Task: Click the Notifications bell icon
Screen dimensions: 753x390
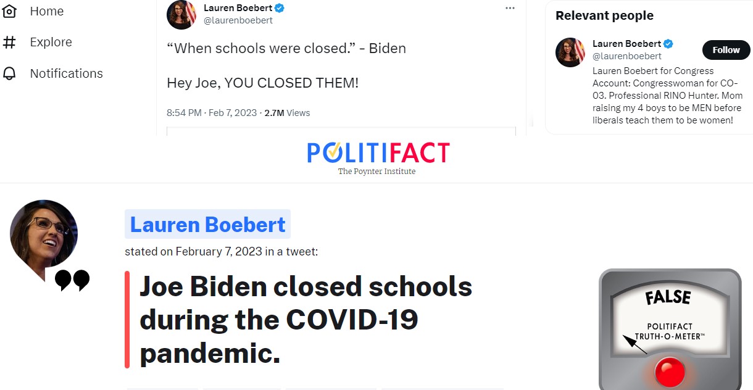Action: pyautogui.click(x=9, y=73)
